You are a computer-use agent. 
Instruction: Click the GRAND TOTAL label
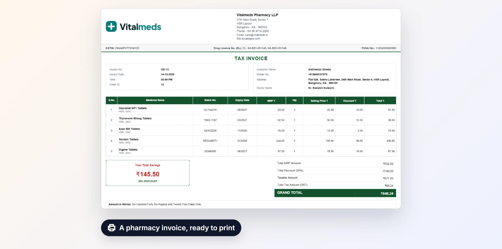click(x=290, y=193)
